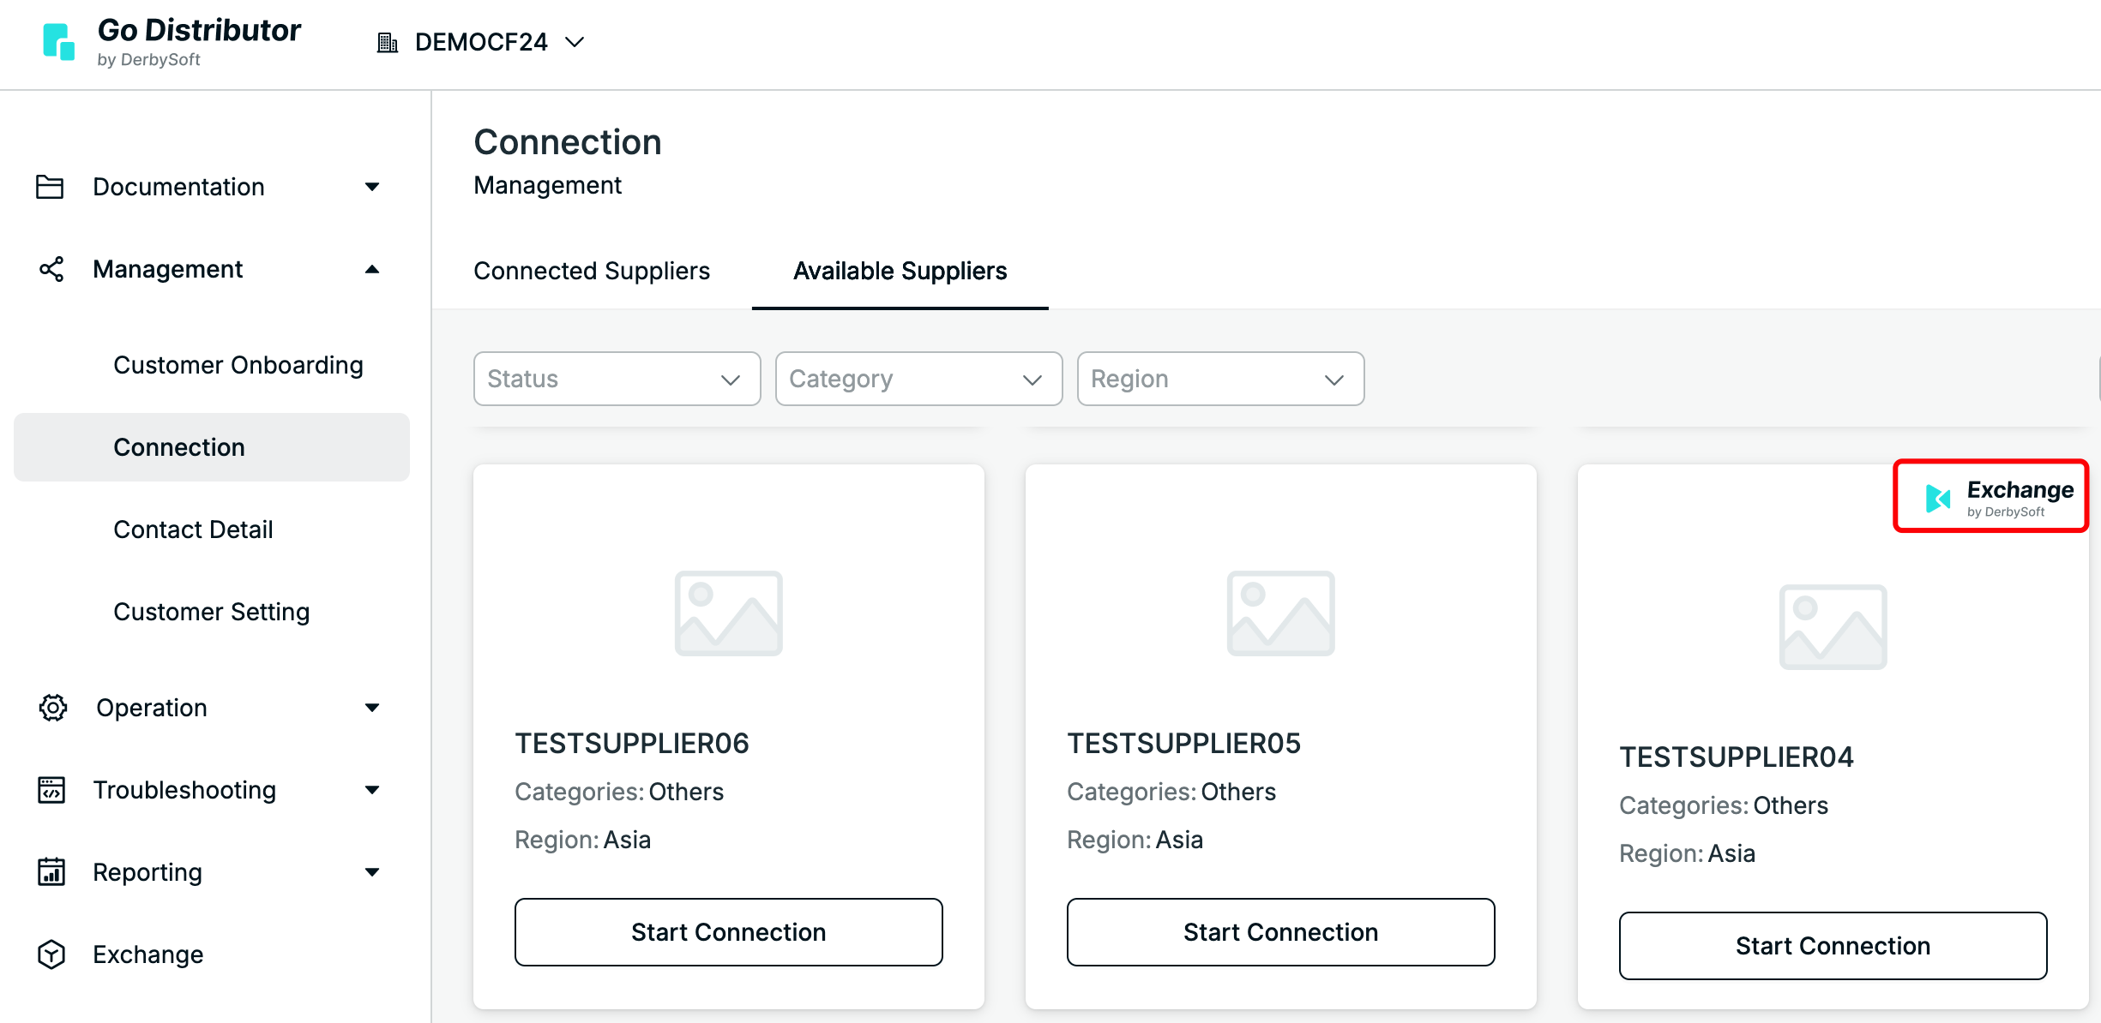Click the Operation gear icon
This screenshot has height=1023, width=2101.
(x=52, y=708)
